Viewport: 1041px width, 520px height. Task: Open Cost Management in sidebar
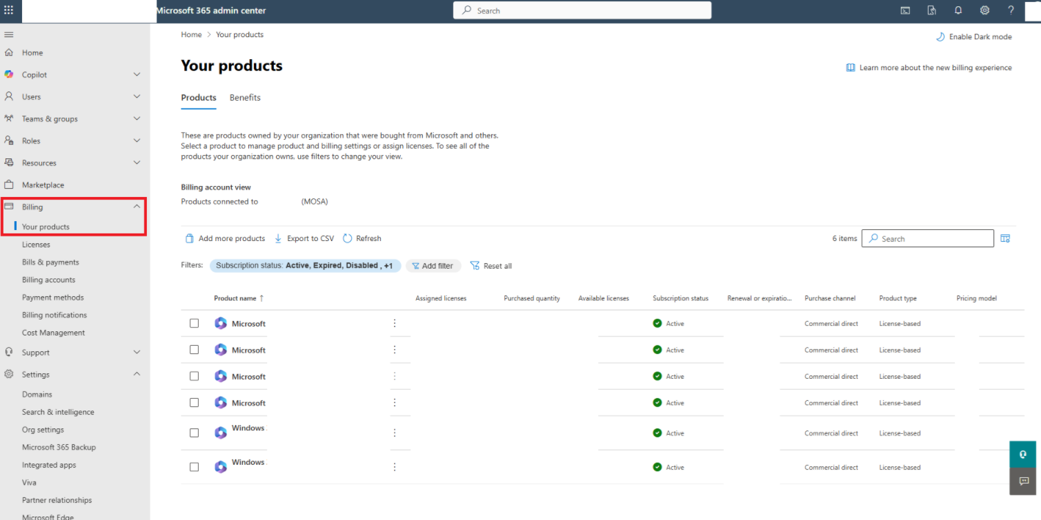(54, 333)
